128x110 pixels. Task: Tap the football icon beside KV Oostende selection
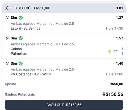click(x=7, y=63)
